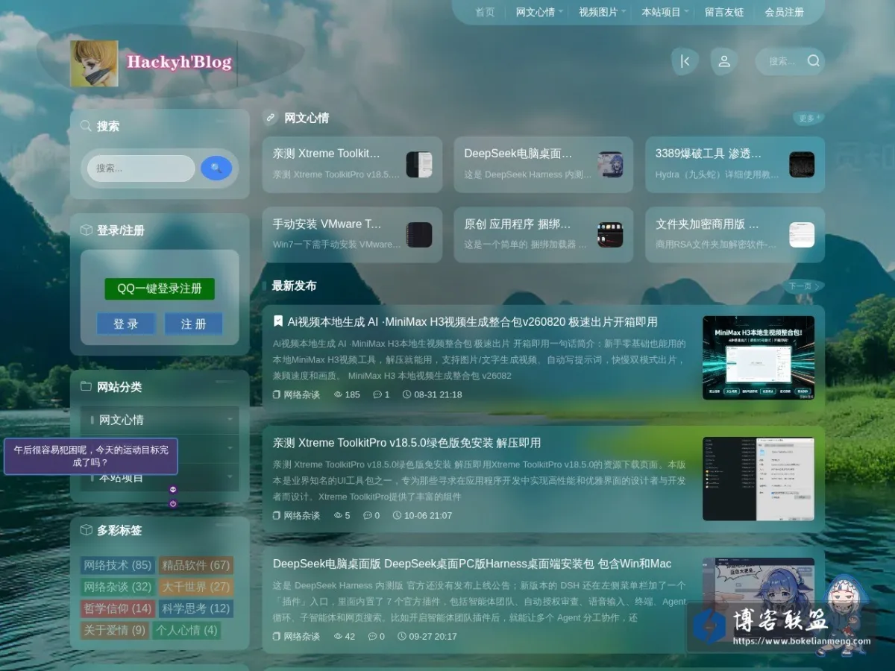
Task: Click the magnifier icon in header search
Action: tap(814, 61)
